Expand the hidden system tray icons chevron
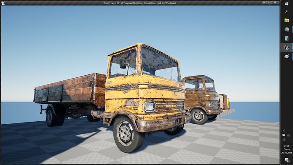Screen dimensions: 293x165 (284, 131)
